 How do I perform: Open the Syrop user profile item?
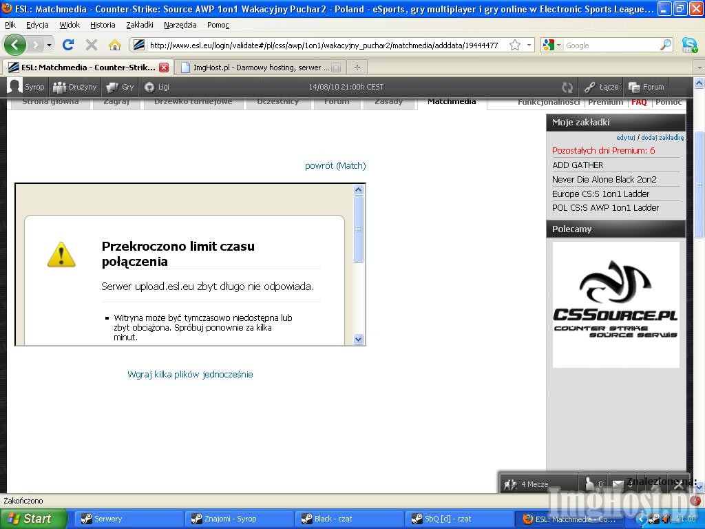(27, 87)
